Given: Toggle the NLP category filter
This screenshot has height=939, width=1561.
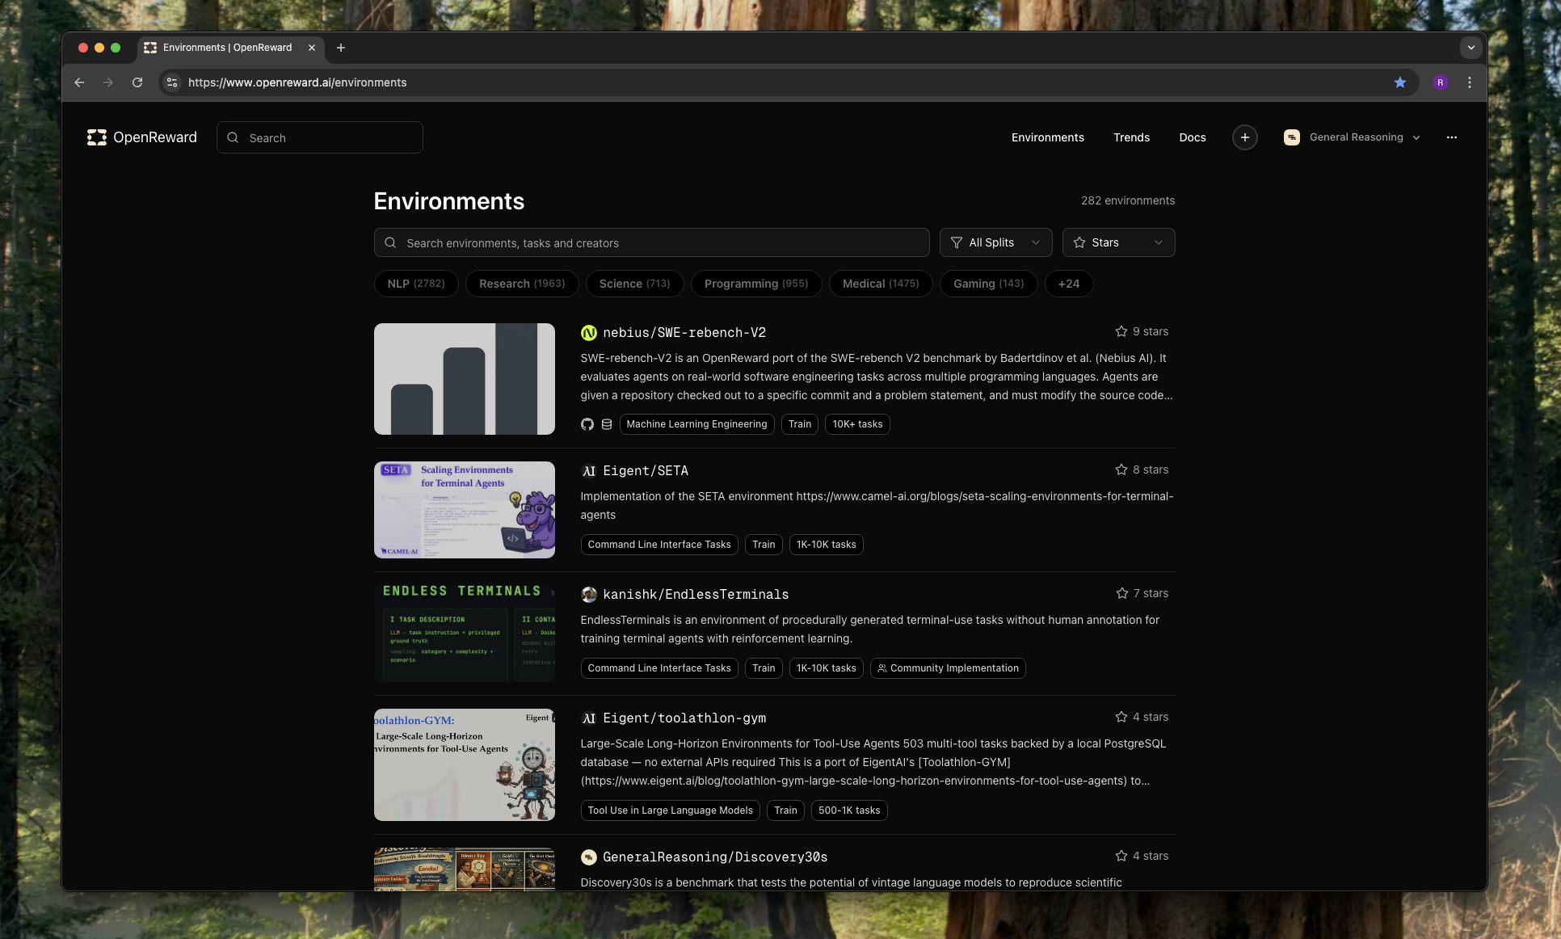Looking at the screenshot, I should pos(415,284).
